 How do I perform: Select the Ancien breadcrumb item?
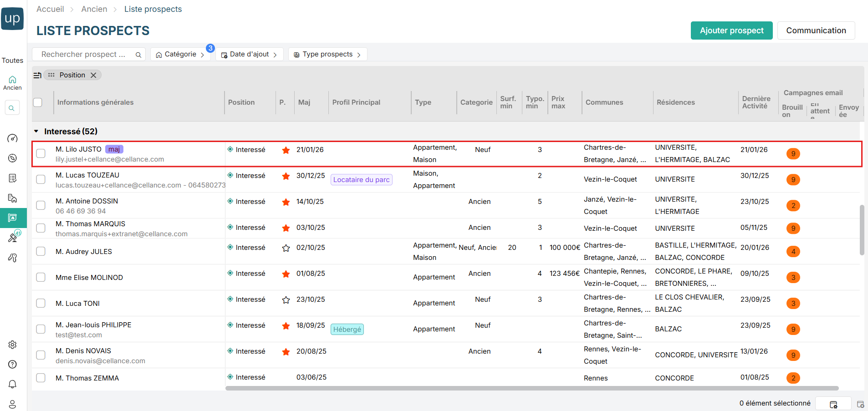[94, 9]
